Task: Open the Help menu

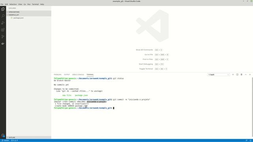Action: click(x=42, y=4)
